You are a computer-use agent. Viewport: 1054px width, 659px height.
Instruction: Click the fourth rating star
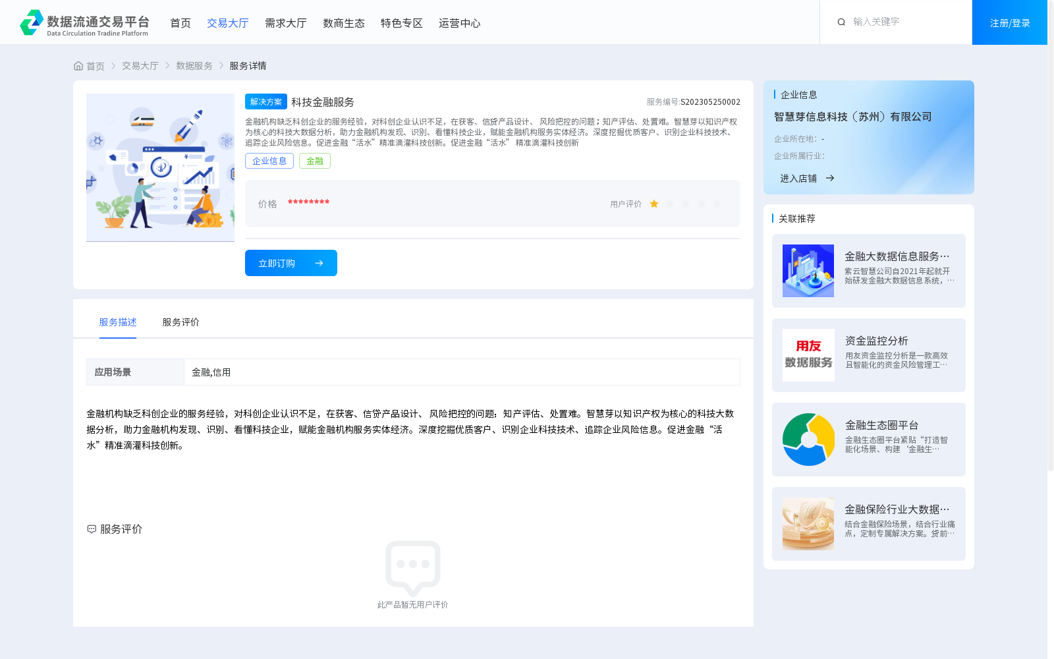(702, 204)
